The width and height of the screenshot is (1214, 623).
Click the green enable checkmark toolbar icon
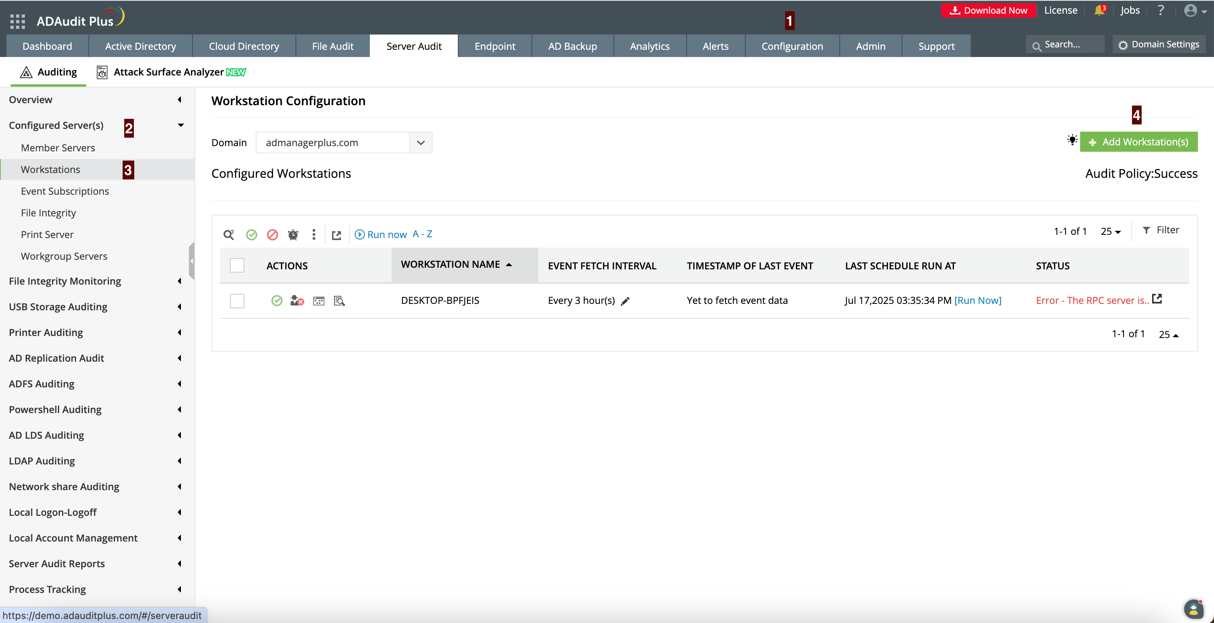tap(252, 234)
